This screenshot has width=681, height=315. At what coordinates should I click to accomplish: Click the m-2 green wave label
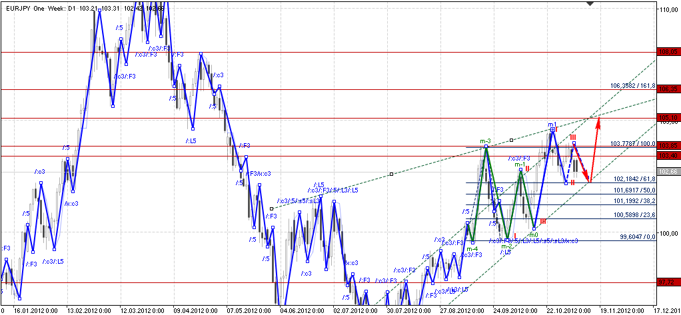tap(507, 246)
